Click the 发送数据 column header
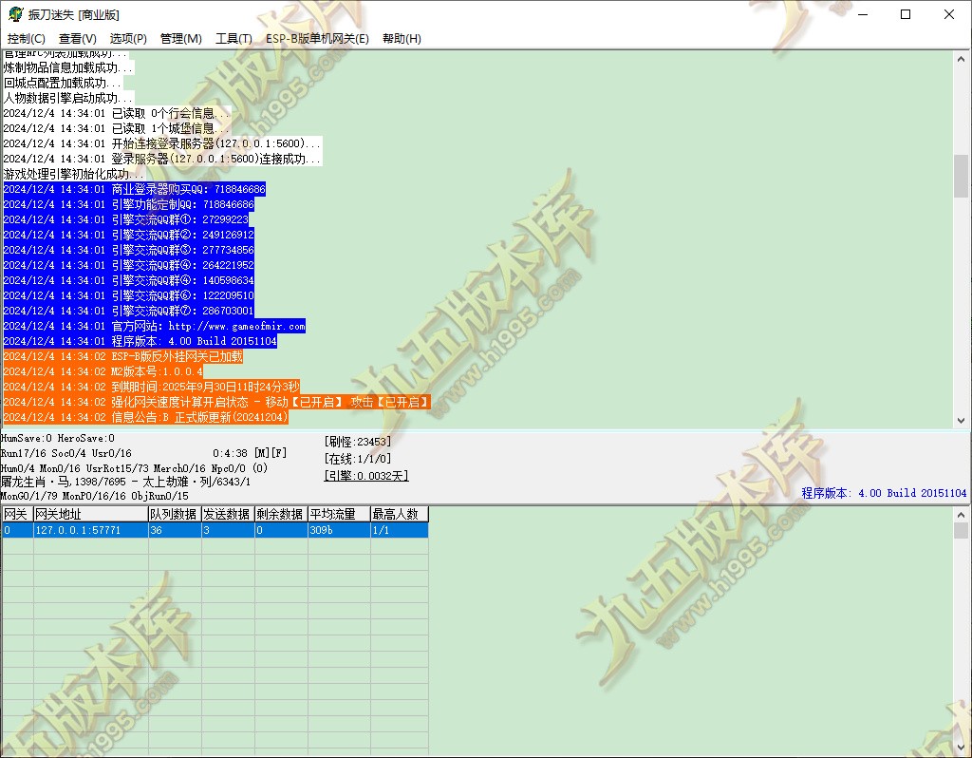Image resolution: width=972 pixels, height=758 pixels. (x=228, y=514)
